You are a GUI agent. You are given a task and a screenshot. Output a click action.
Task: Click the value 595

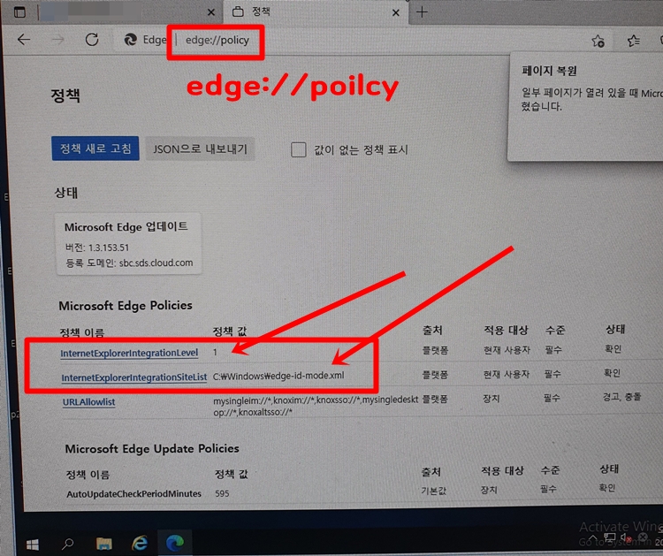222,493
